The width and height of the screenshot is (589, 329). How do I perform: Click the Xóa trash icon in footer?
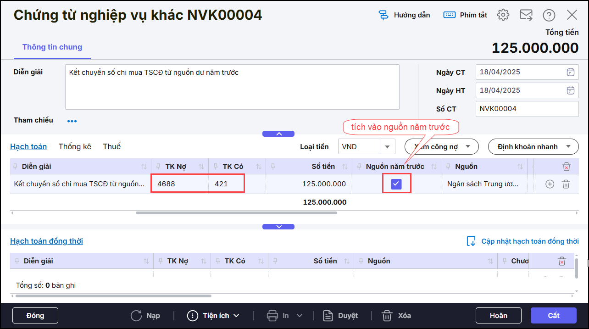coord(387,316)
